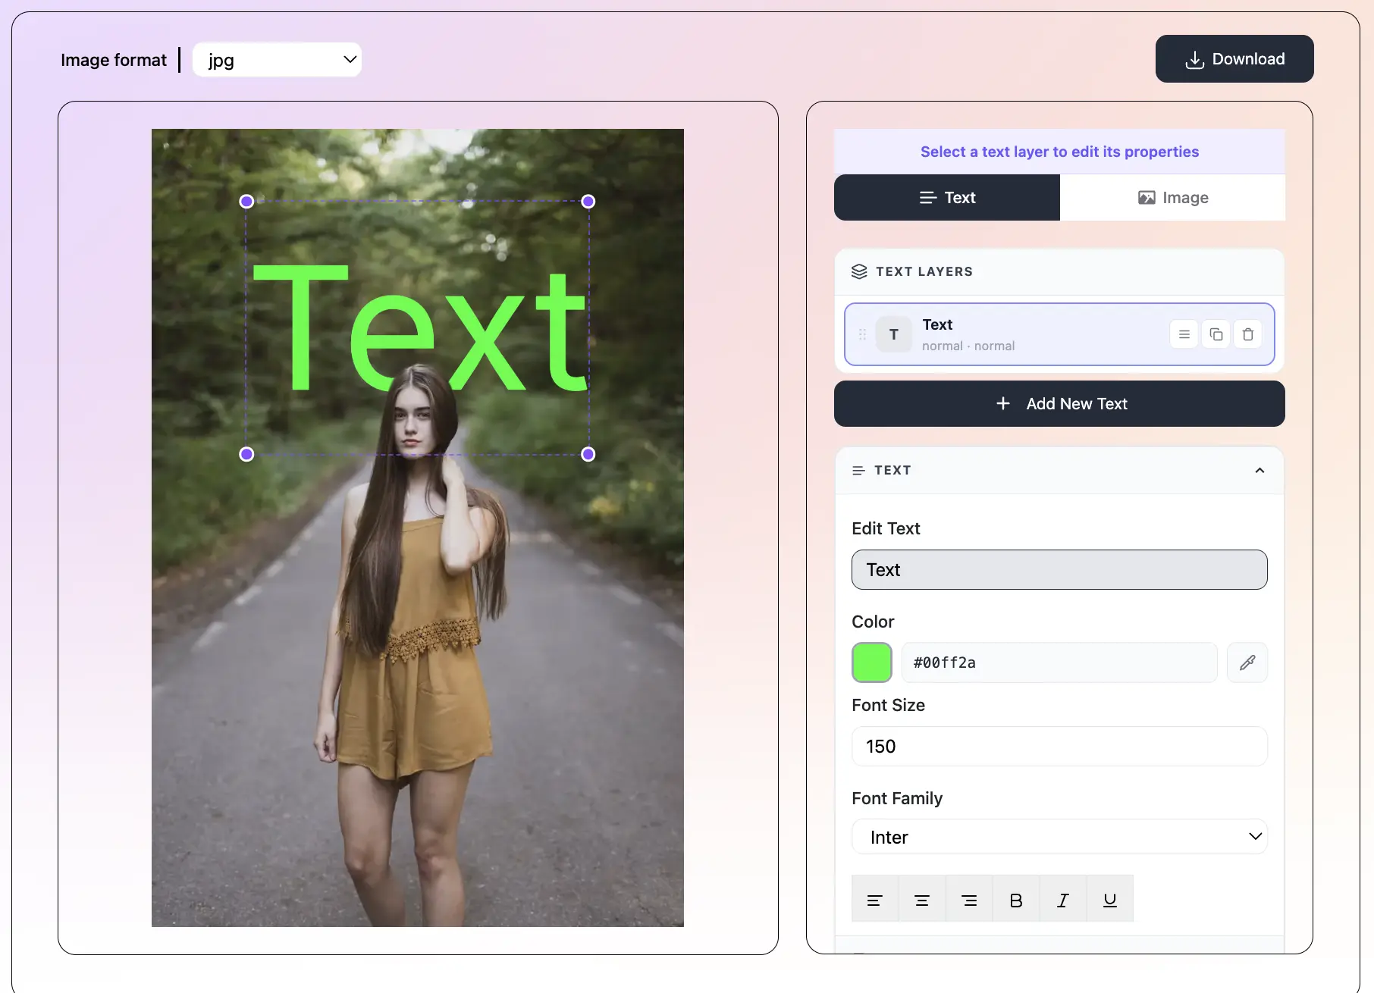Select the green Text overlay on the canvas
Image resolution: width=1374 pixels, height=993 pixels.
pyautogui.click(x=419, y=327)
